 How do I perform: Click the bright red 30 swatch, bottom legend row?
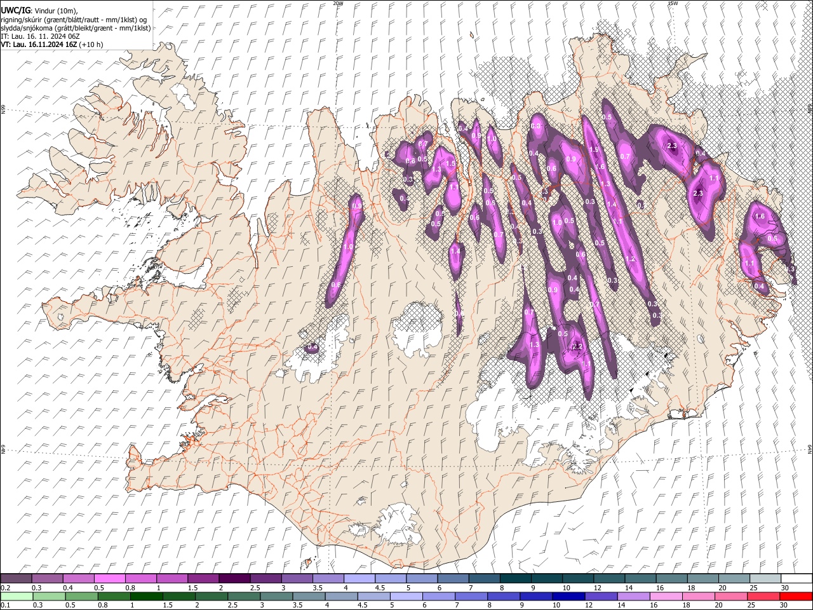pos(795,596)
